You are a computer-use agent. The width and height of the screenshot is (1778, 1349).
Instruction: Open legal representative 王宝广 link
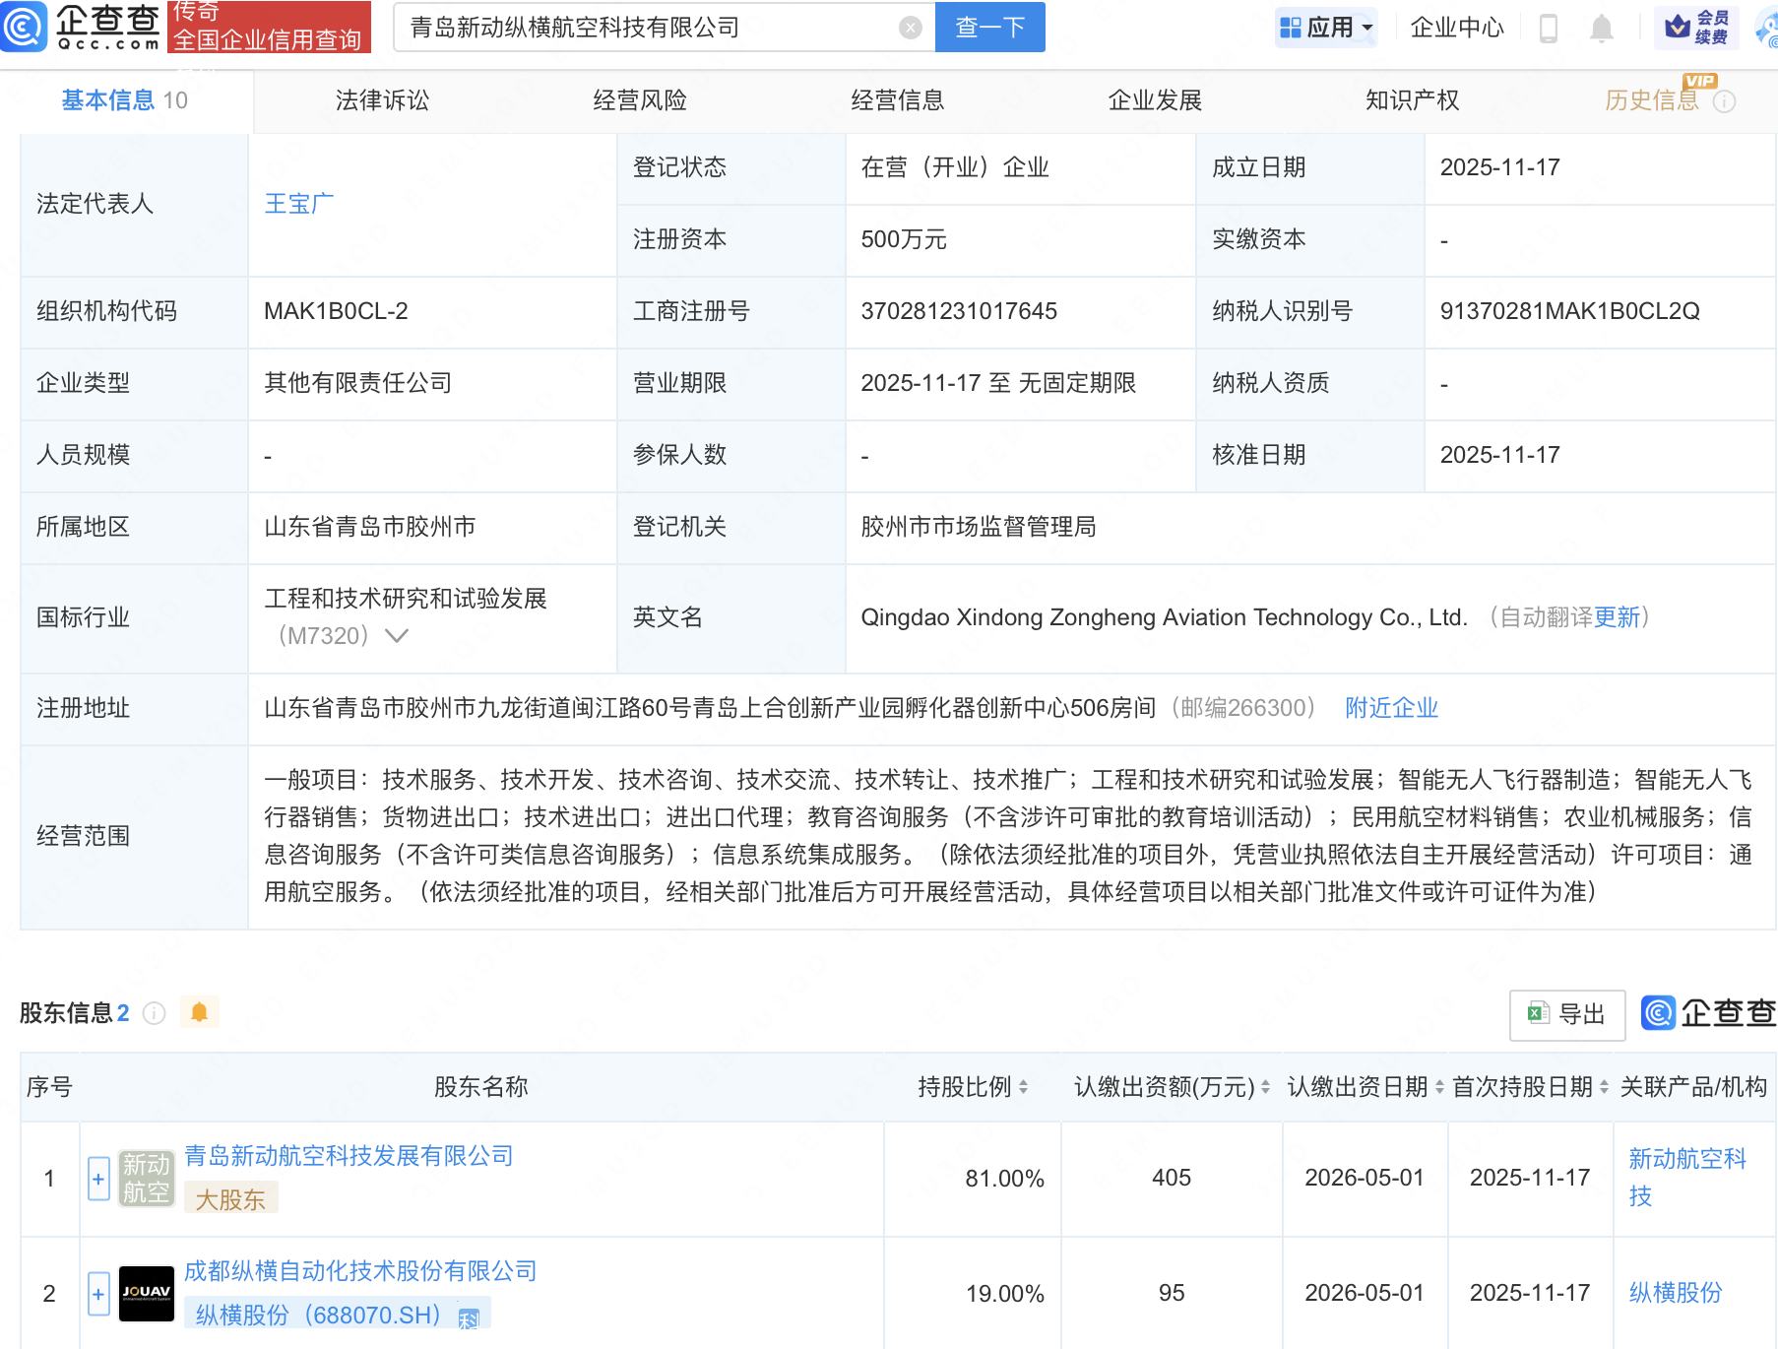tap(299, 204)
